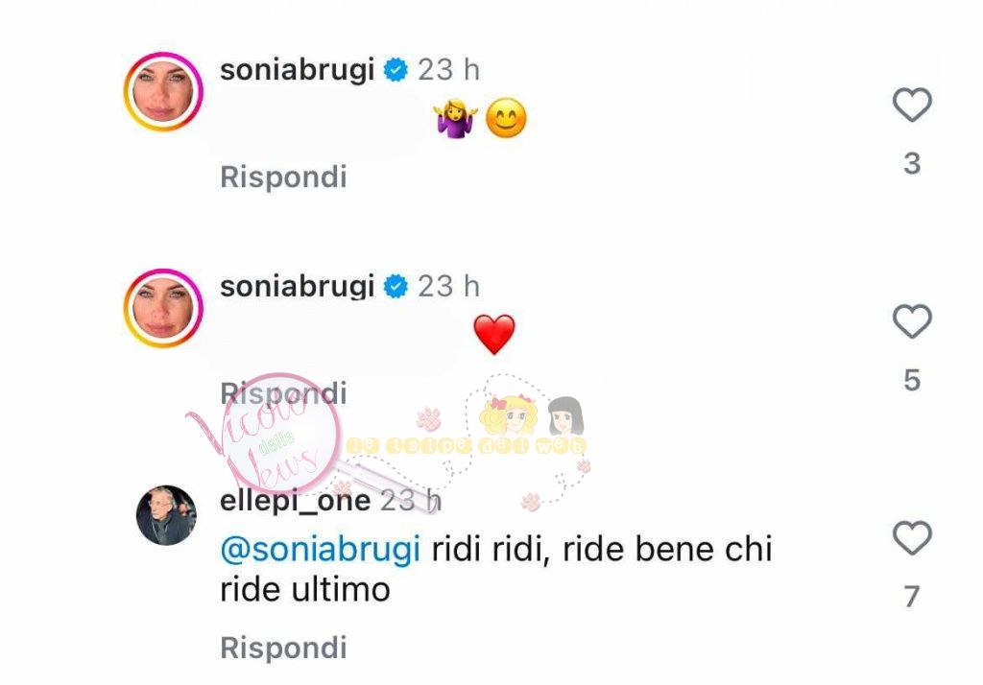
Task: Reply to soniabrugi's shrug emoji comment
Action: click(x=283, y=177)
